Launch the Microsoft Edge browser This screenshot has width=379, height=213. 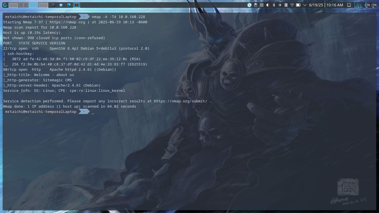[x=69, y=5]
